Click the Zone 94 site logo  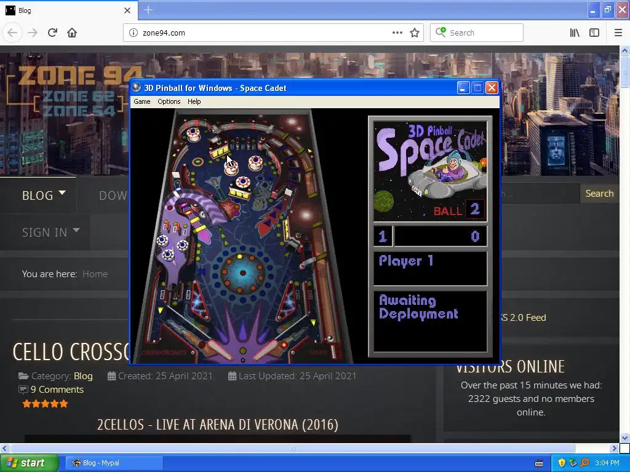tap(74, 92)
